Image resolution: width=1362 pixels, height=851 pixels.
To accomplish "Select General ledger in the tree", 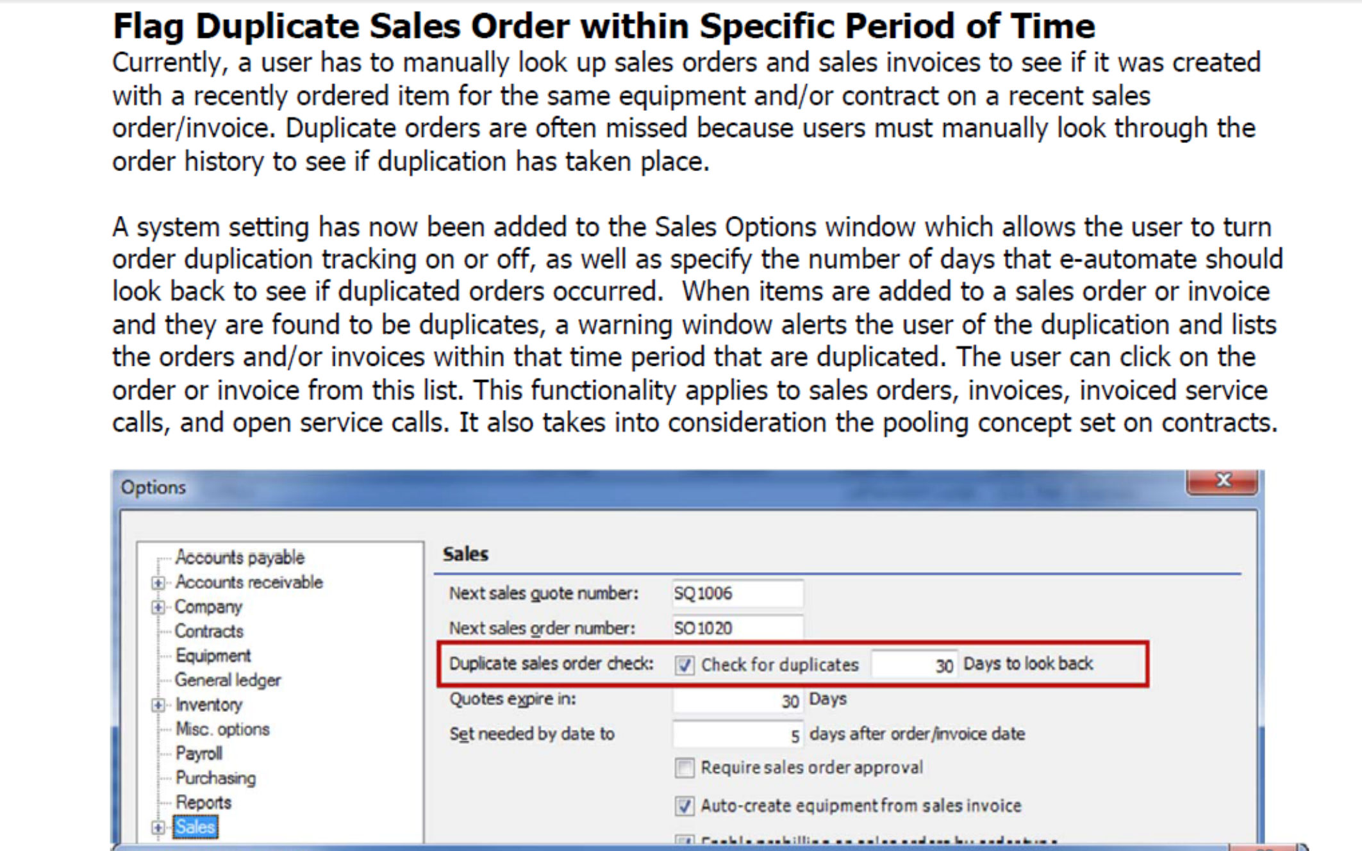I will click(228, 681).
